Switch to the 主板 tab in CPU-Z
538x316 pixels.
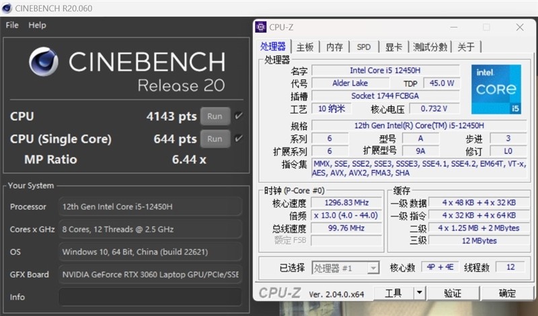point(305,47)
